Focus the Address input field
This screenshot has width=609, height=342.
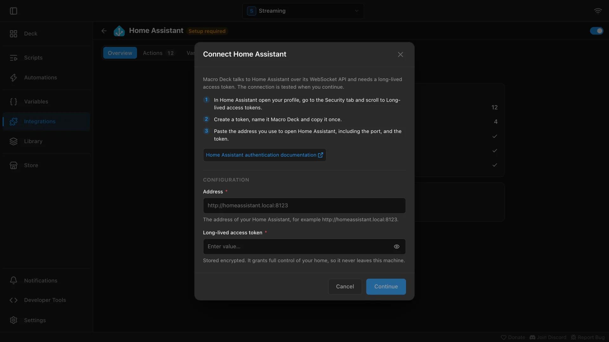point(304,206)
